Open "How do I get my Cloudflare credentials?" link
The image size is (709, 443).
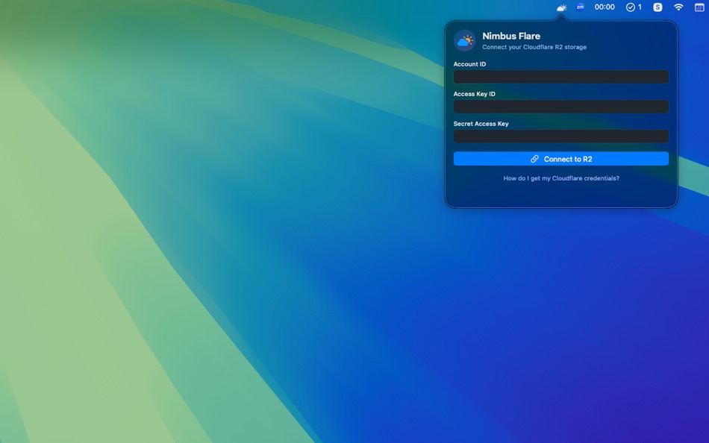click(561, 177)
